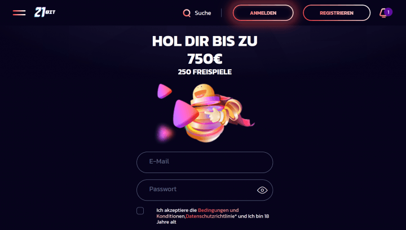Click the 21Bit logo

[x=45, y=12]
